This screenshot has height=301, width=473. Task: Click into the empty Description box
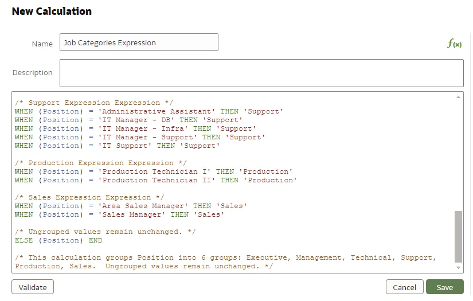click(x=261, y=73)
